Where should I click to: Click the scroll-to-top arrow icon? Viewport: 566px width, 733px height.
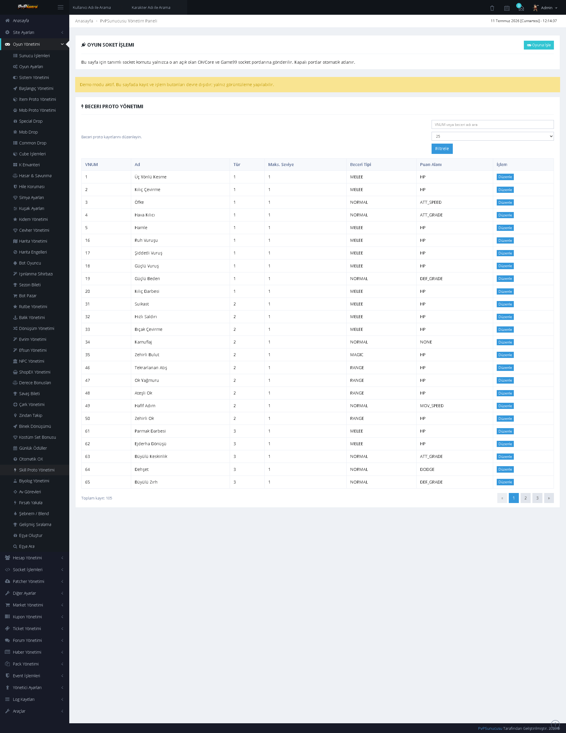pyautogui.click(x=555, y=724)
